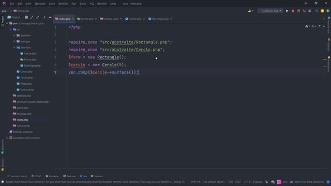
Task: Close the Forme.php tab
Action: click(x=96, y=19)
